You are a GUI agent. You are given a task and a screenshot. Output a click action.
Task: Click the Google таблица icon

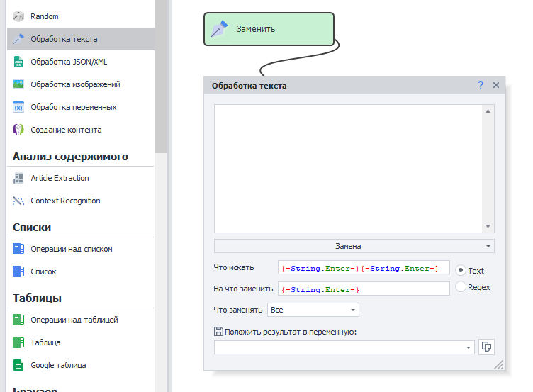[18, 365]
